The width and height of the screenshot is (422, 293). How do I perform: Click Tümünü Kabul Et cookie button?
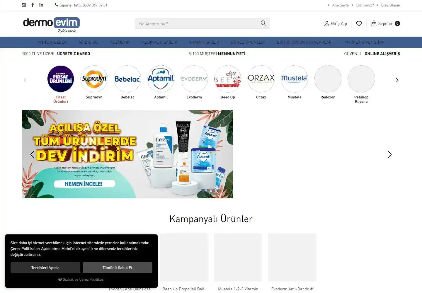tap(118, 268)
